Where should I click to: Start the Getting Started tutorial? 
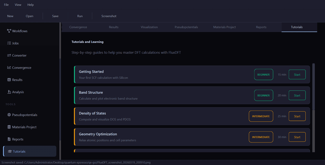[297, 75]
